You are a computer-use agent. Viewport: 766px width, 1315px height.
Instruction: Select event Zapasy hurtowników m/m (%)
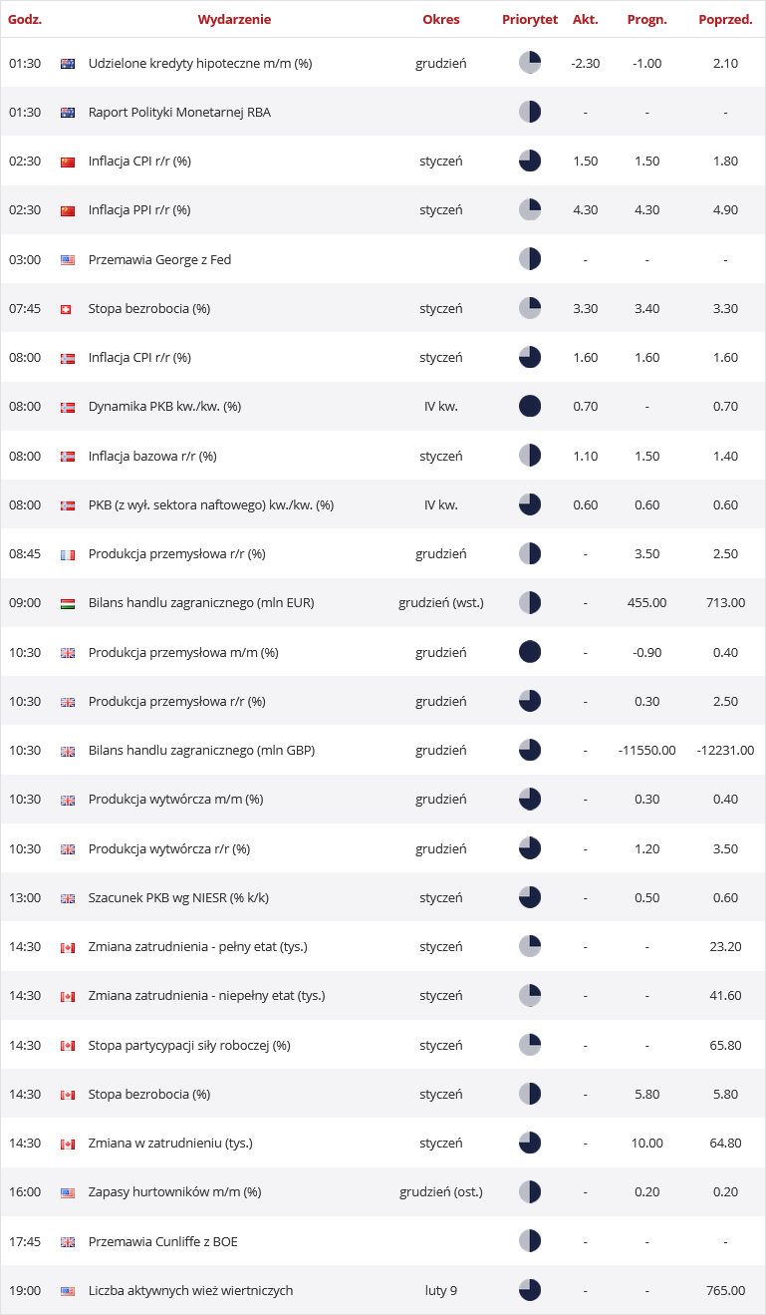click(x=174, y=1192)
